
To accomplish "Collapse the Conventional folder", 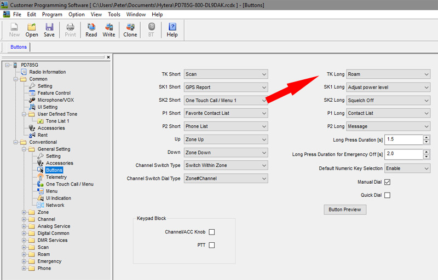I will tap(16, 142).
